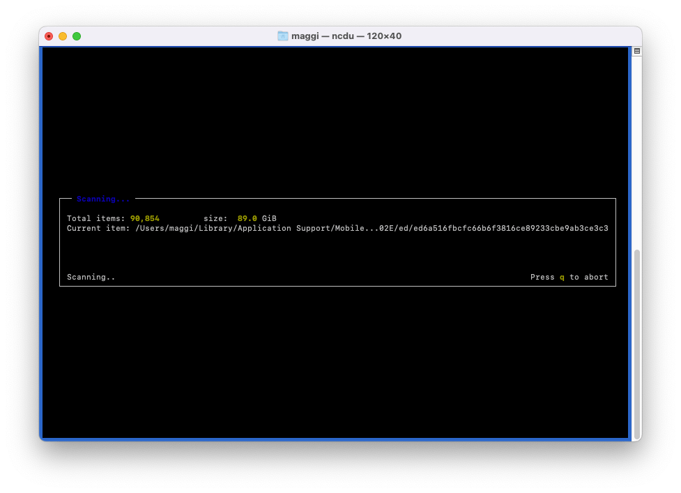Click the "Current item:" label
The width and height of the screenshot is (681, 493).
click(x=98, y=228)
